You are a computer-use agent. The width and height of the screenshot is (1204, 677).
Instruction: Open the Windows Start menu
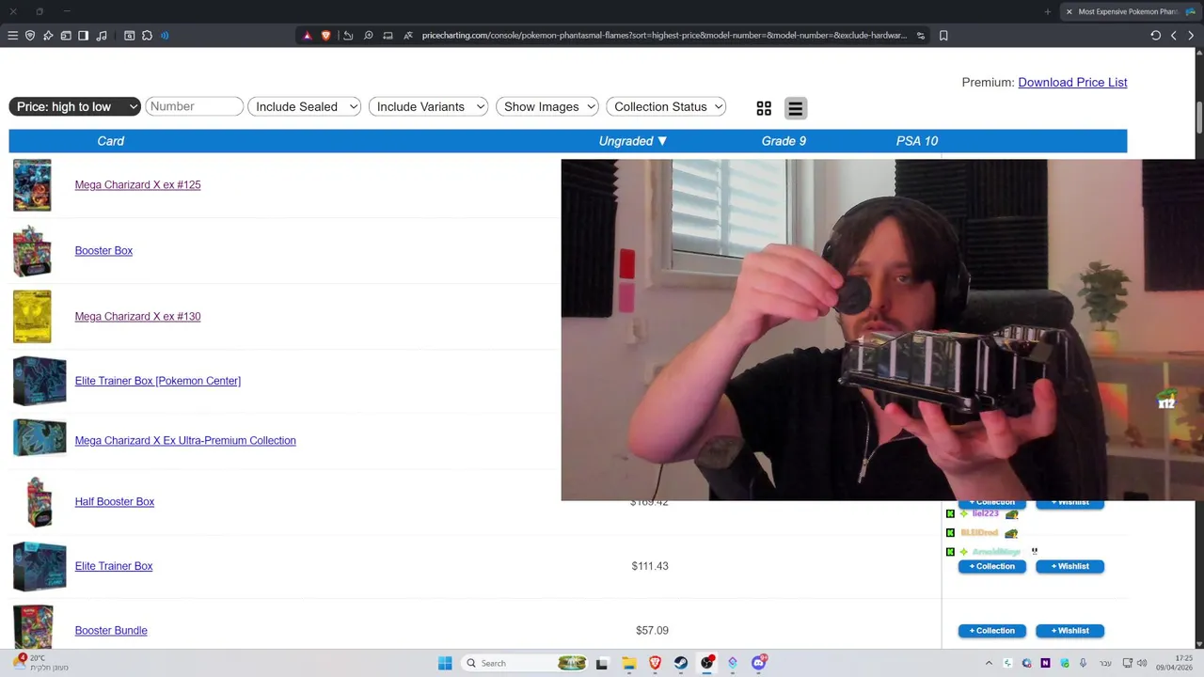[445, 663]
